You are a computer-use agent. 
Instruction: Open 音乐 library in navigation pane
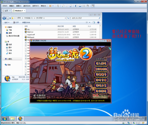tap(9, 53)
